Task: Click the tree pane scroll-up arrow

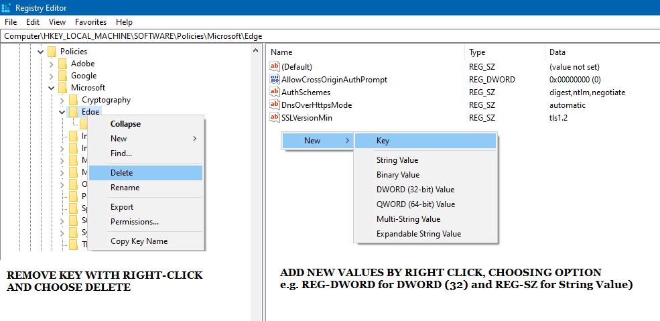Action: [x=255, y=51]
